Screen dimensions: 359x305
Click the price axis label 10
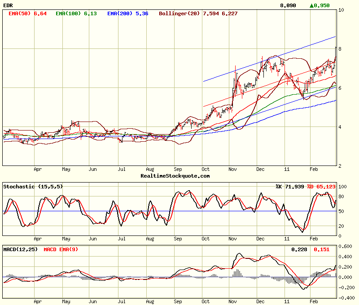(x=341, y=10)
